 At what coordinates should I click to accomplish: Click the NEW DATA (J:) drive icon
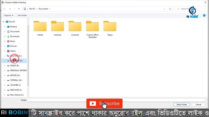(8, 90)
